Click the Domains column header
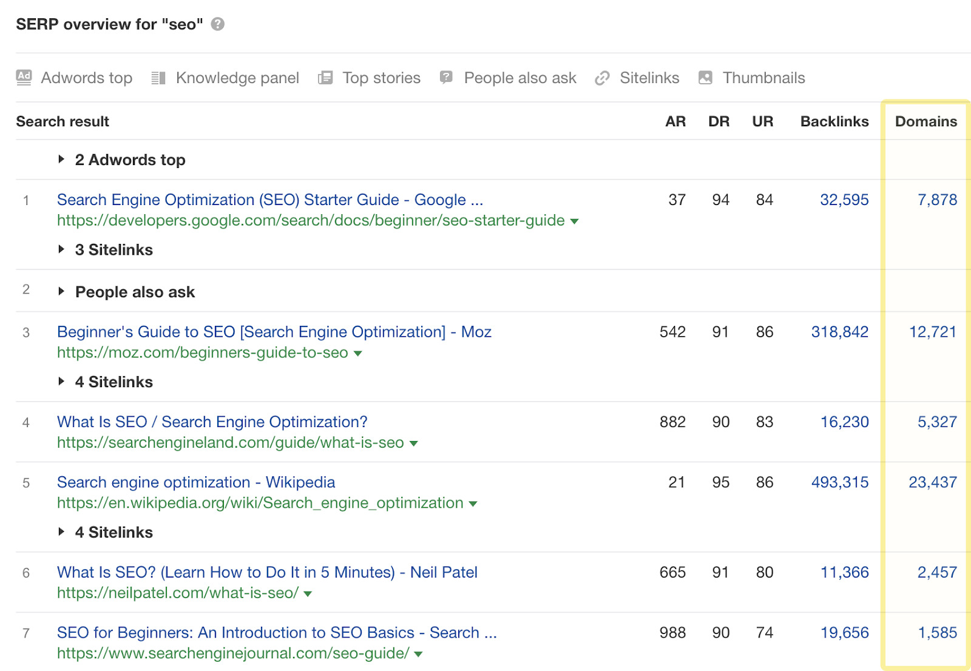Image resolution: width=971 pixels, height=671 pixels. click(x=925, y=121)
